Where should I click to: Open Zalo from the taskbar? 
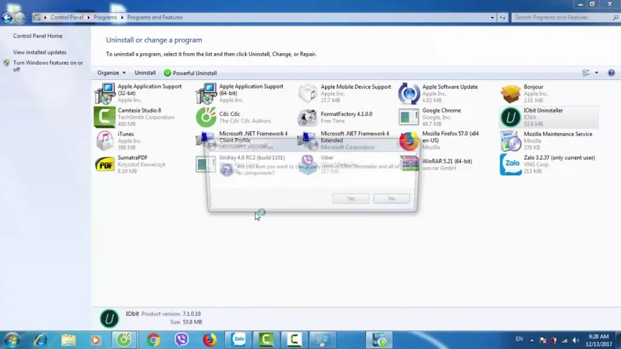[238, 340]
